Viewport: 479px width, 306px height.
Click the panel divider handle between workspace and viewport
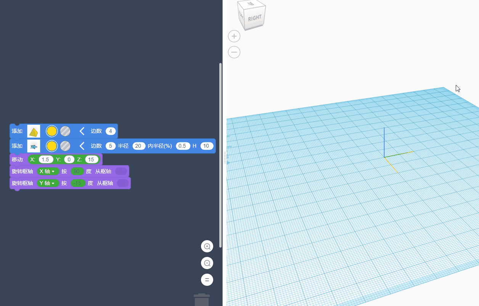coord(225,158)
